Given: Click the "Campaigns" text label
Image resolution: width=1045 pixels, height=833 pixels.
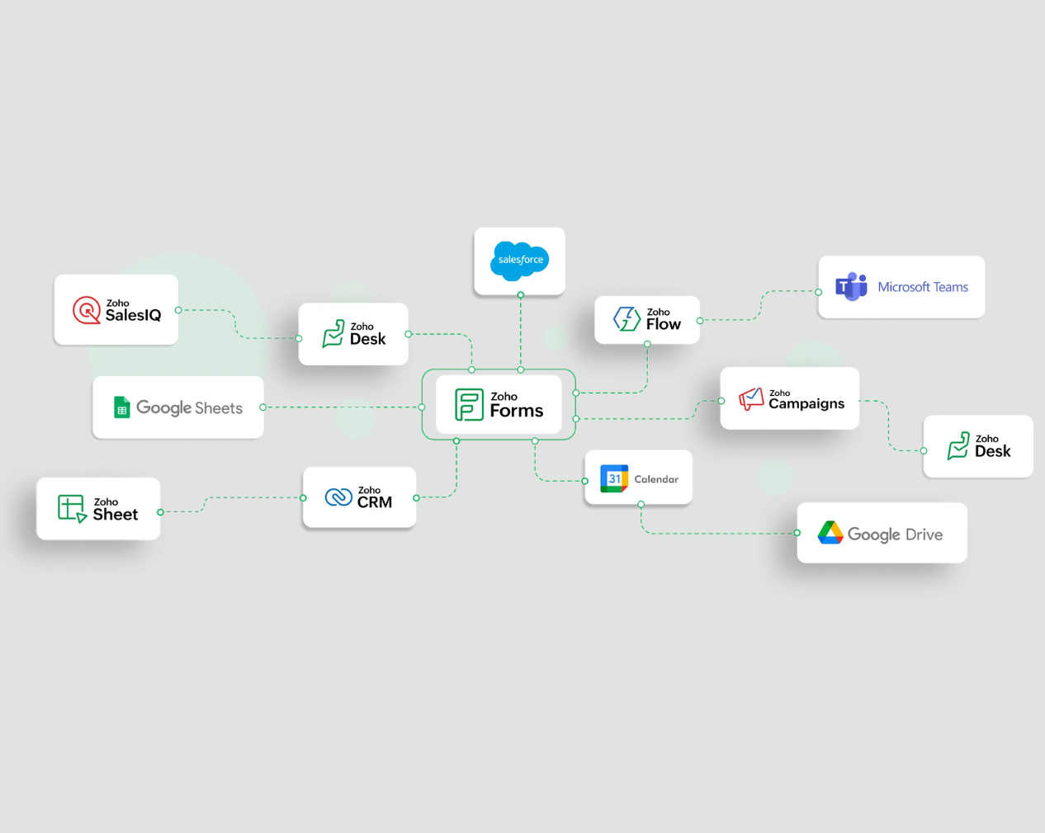Looking at the screenshot, I should (806, 404).
